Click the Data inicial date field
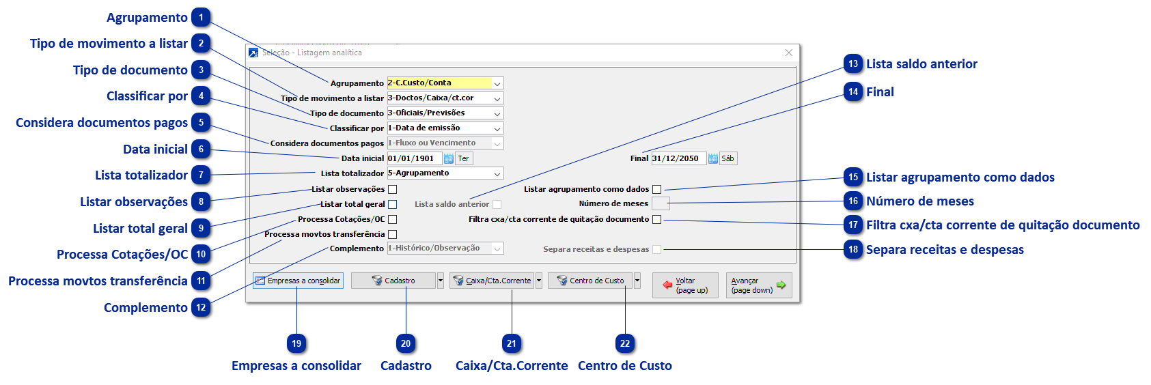The height and width of the screenshot is (385, 1151). point(415,158)
